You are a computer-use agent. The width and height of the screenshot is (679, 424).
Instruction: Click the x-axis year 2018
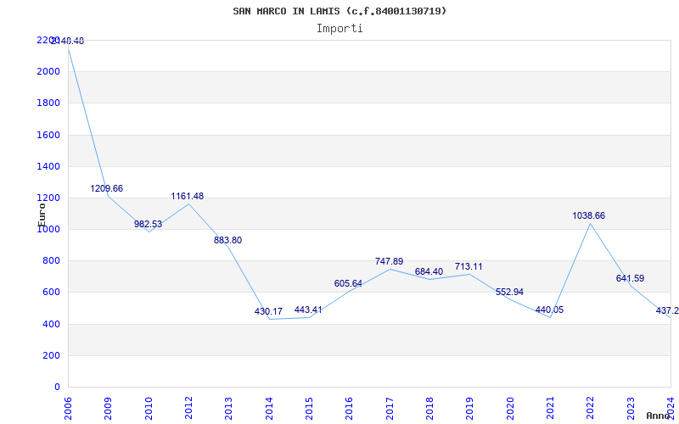429,409
